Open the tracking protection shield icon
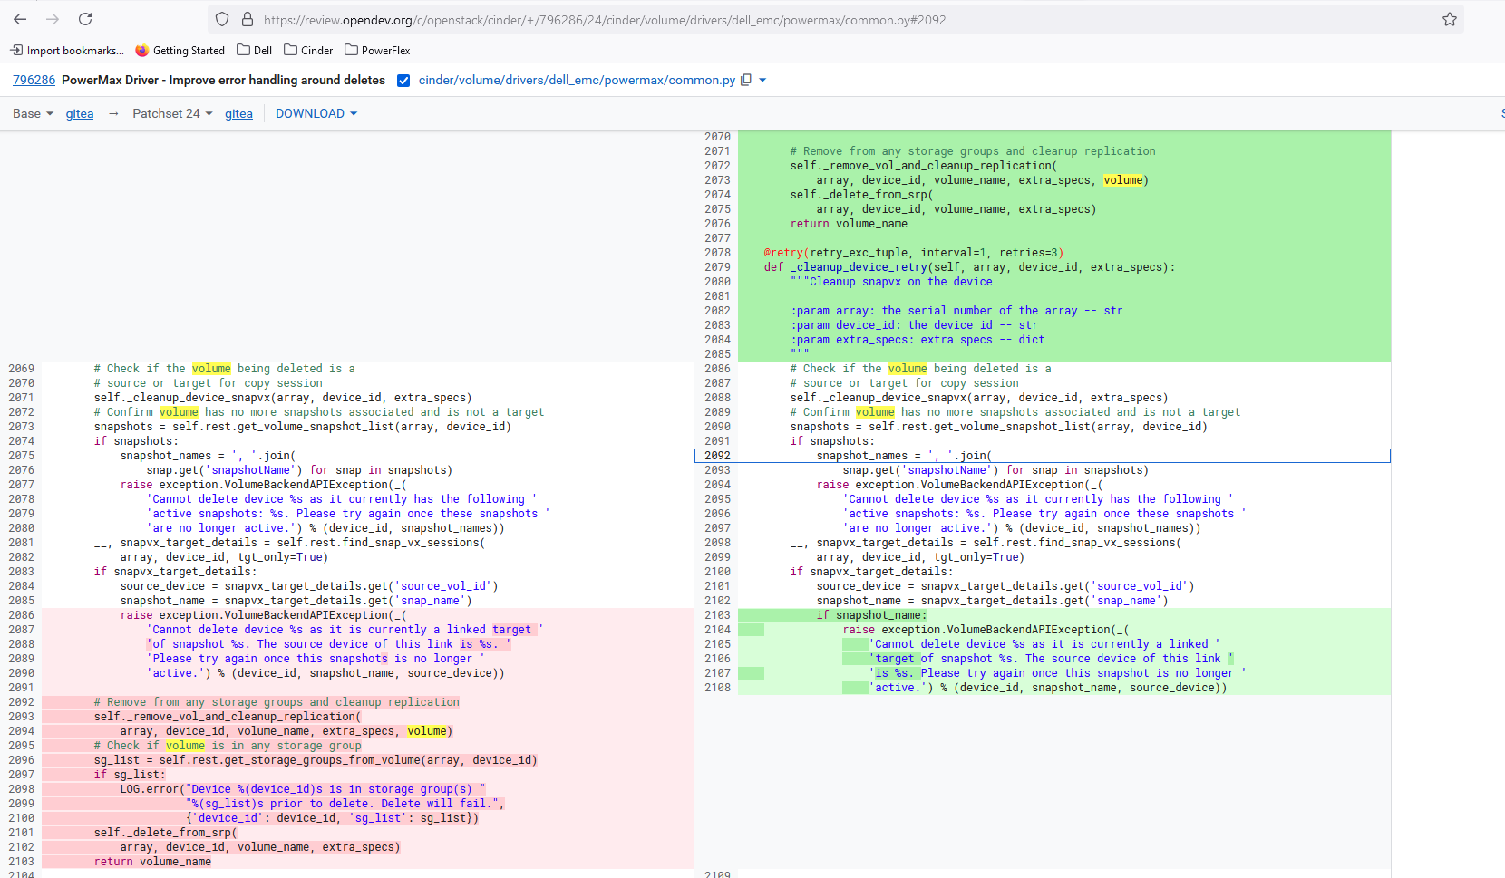1505x878 pixels. point(222,19)
